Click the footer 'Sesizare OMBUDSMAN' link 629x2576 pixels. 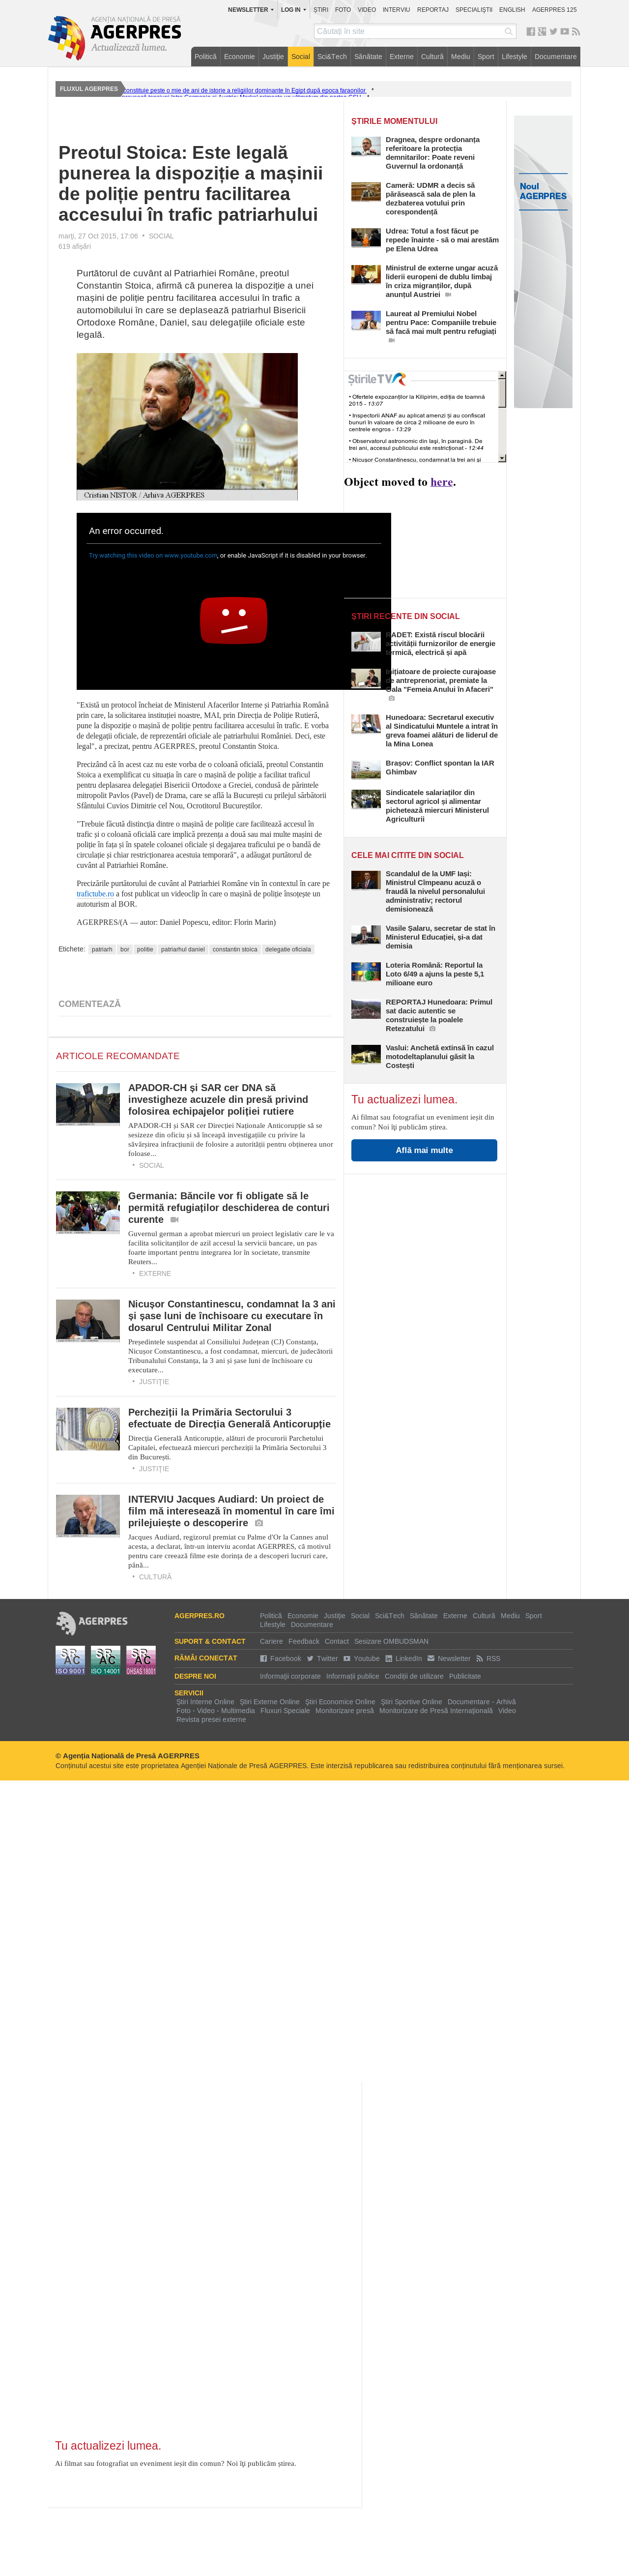point(391,1641)
